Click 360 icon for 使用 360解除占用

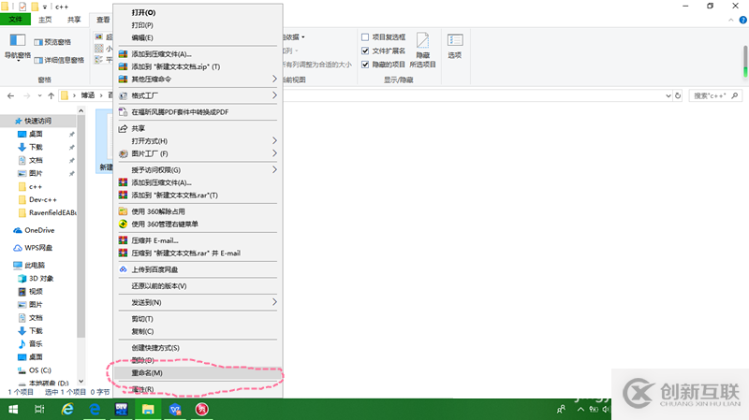point(123,211)
